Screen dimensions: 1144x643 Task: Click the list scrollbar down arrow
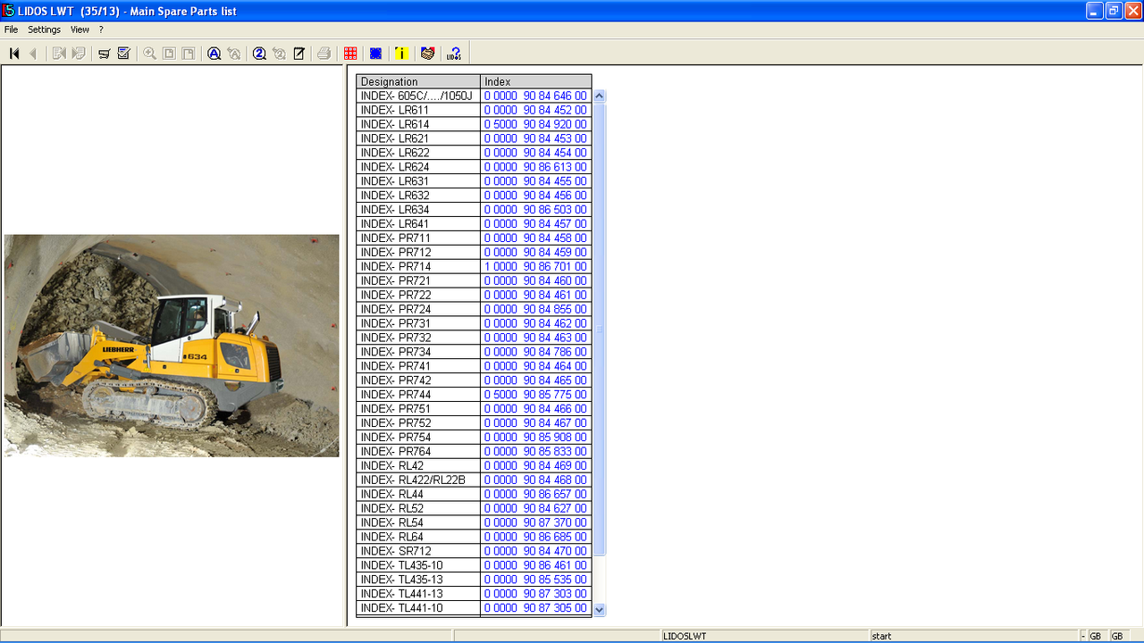[x=600, y=610]
